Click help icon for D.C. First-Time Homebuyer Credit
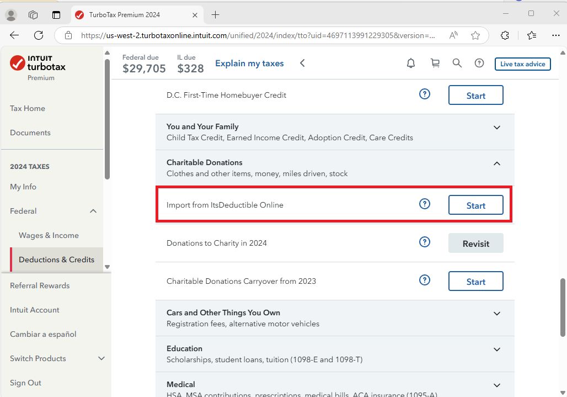 point(425,94)
